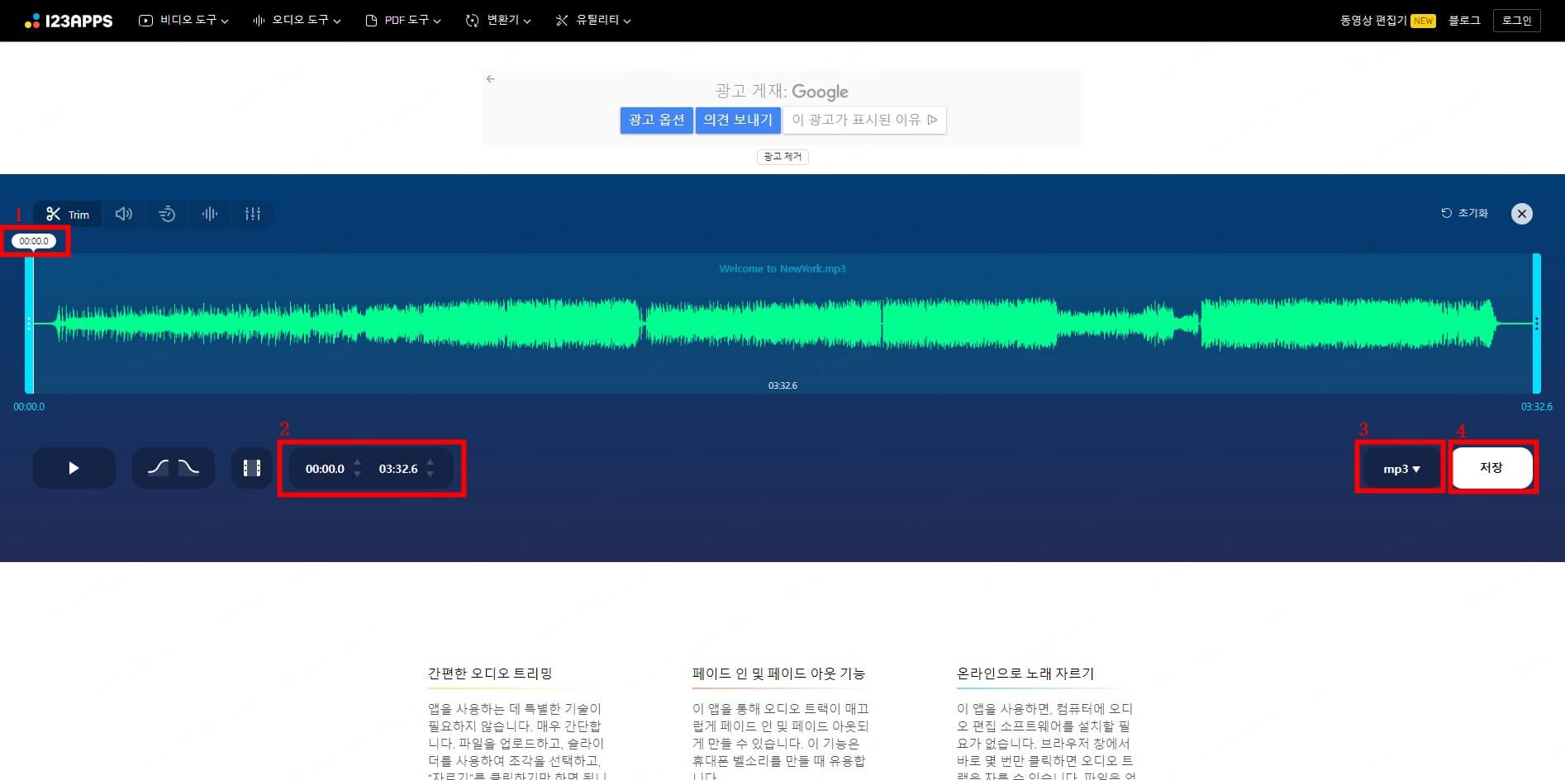Click the start time 00:00.0 field

point(325,469)
